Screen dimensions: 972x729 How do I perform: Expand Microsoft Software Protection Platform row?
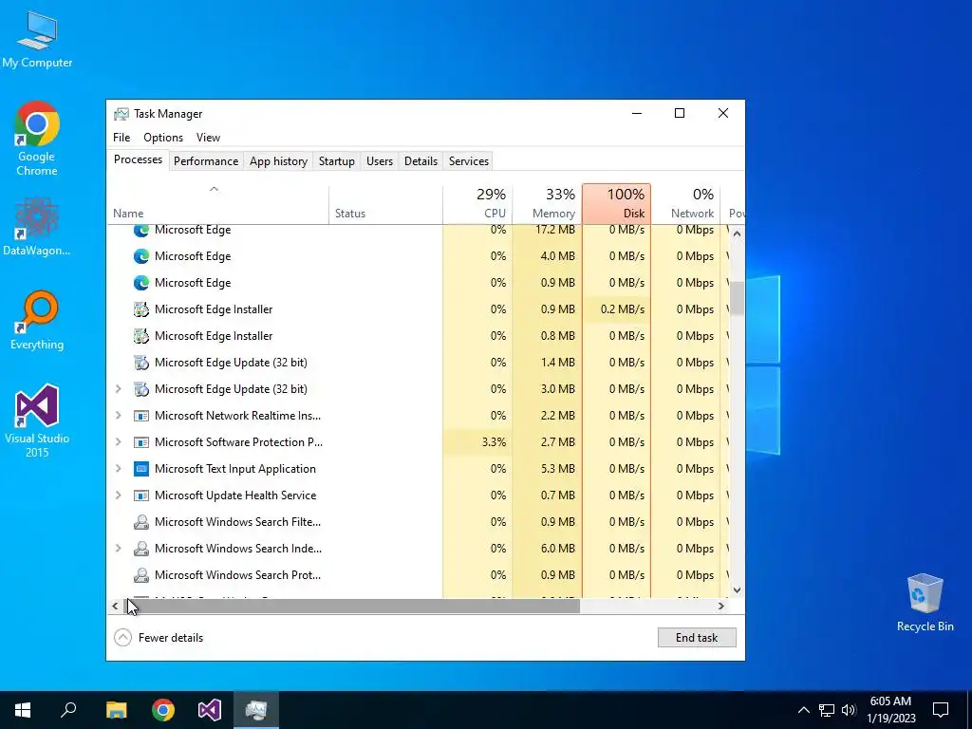pyautogui.click(x=119, y=442)
